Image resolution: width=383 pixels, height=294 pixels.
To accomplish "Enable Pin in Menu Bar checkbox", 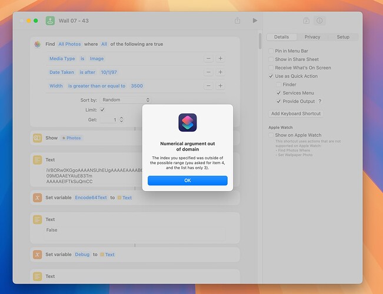I will click(x=271, y=51).
